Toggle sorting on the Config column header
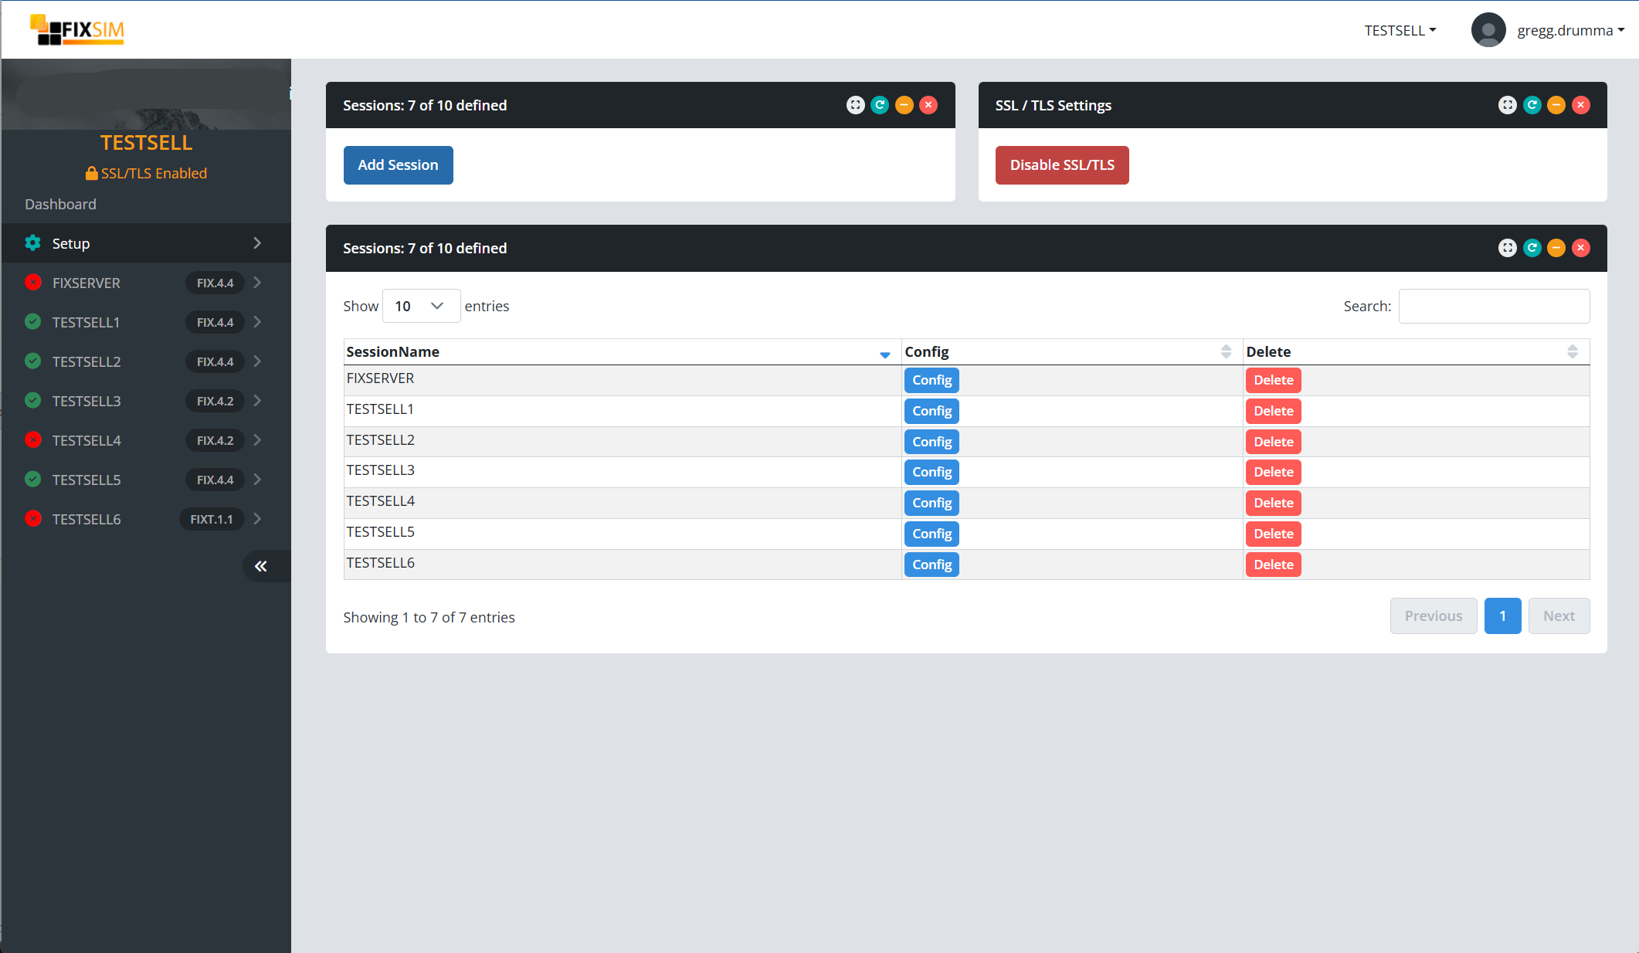The height and width of the screenshot is (953, 1639). tap(1226, 351)
